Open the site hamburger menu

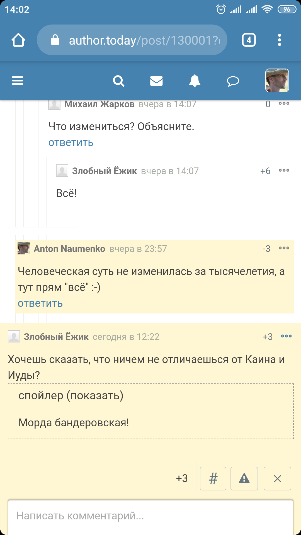pos(18,81)
